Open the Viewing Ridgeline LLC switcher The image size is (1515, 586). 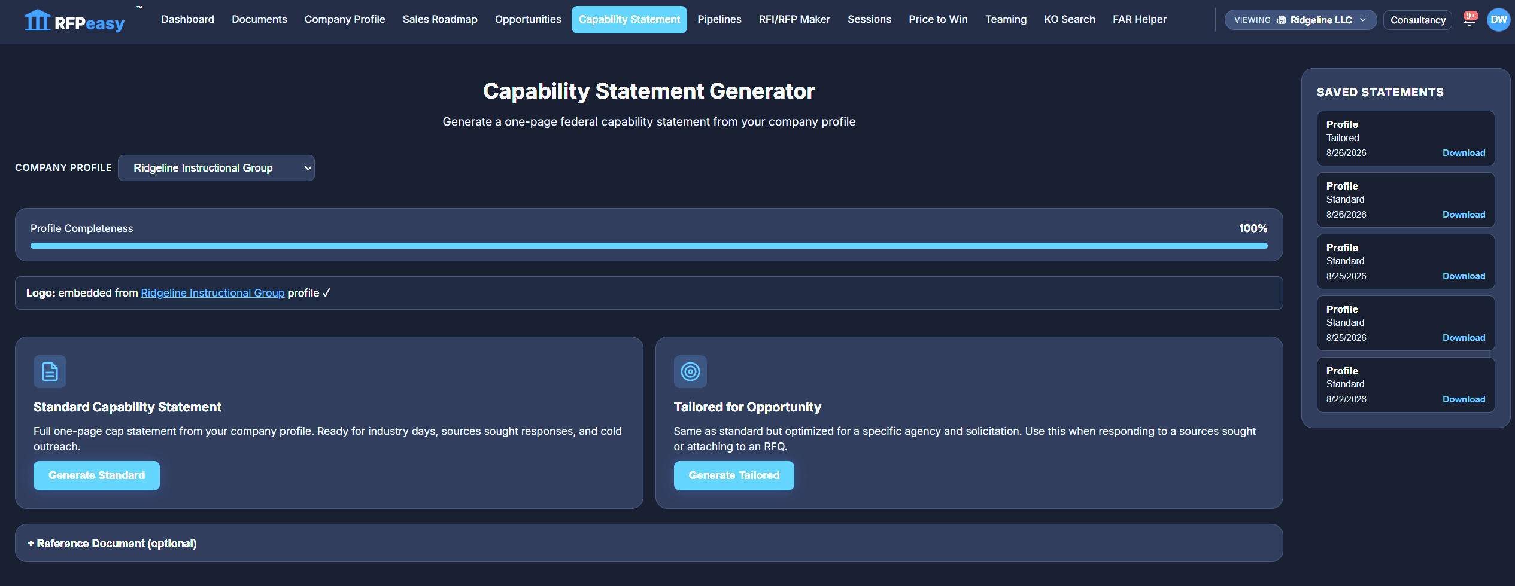coord(1300,20)
